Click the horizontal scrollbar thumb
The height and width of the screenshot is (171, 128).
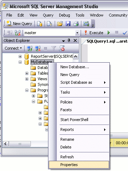20,144
